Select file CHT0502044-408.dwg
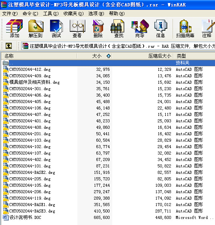Viewport: 215px width, 225px height. pyautogui.click(x=30, y=127)
